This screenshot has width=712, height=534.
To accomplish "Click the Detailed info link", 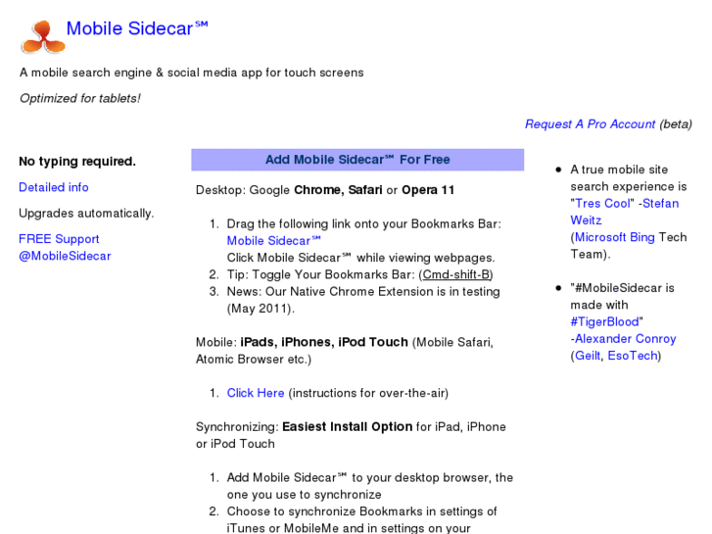I will 54,187.
